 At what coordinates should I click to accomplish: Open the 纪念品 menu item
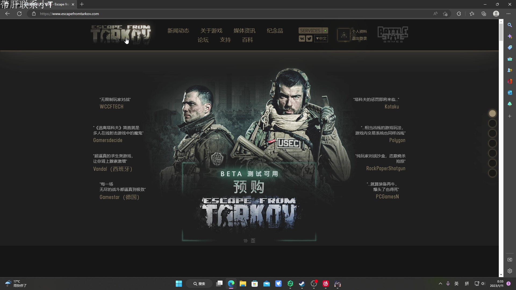tap(275, 31)
